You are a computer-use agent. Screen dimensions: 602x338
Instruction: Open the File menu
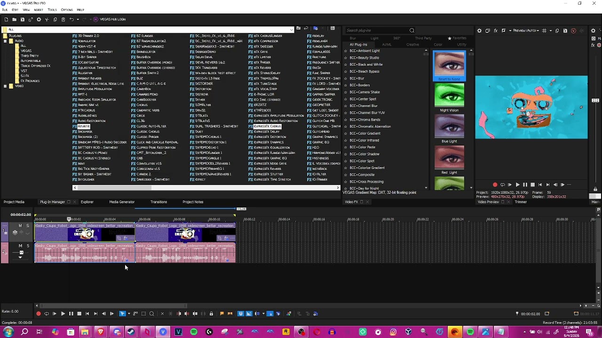[4, 10]
